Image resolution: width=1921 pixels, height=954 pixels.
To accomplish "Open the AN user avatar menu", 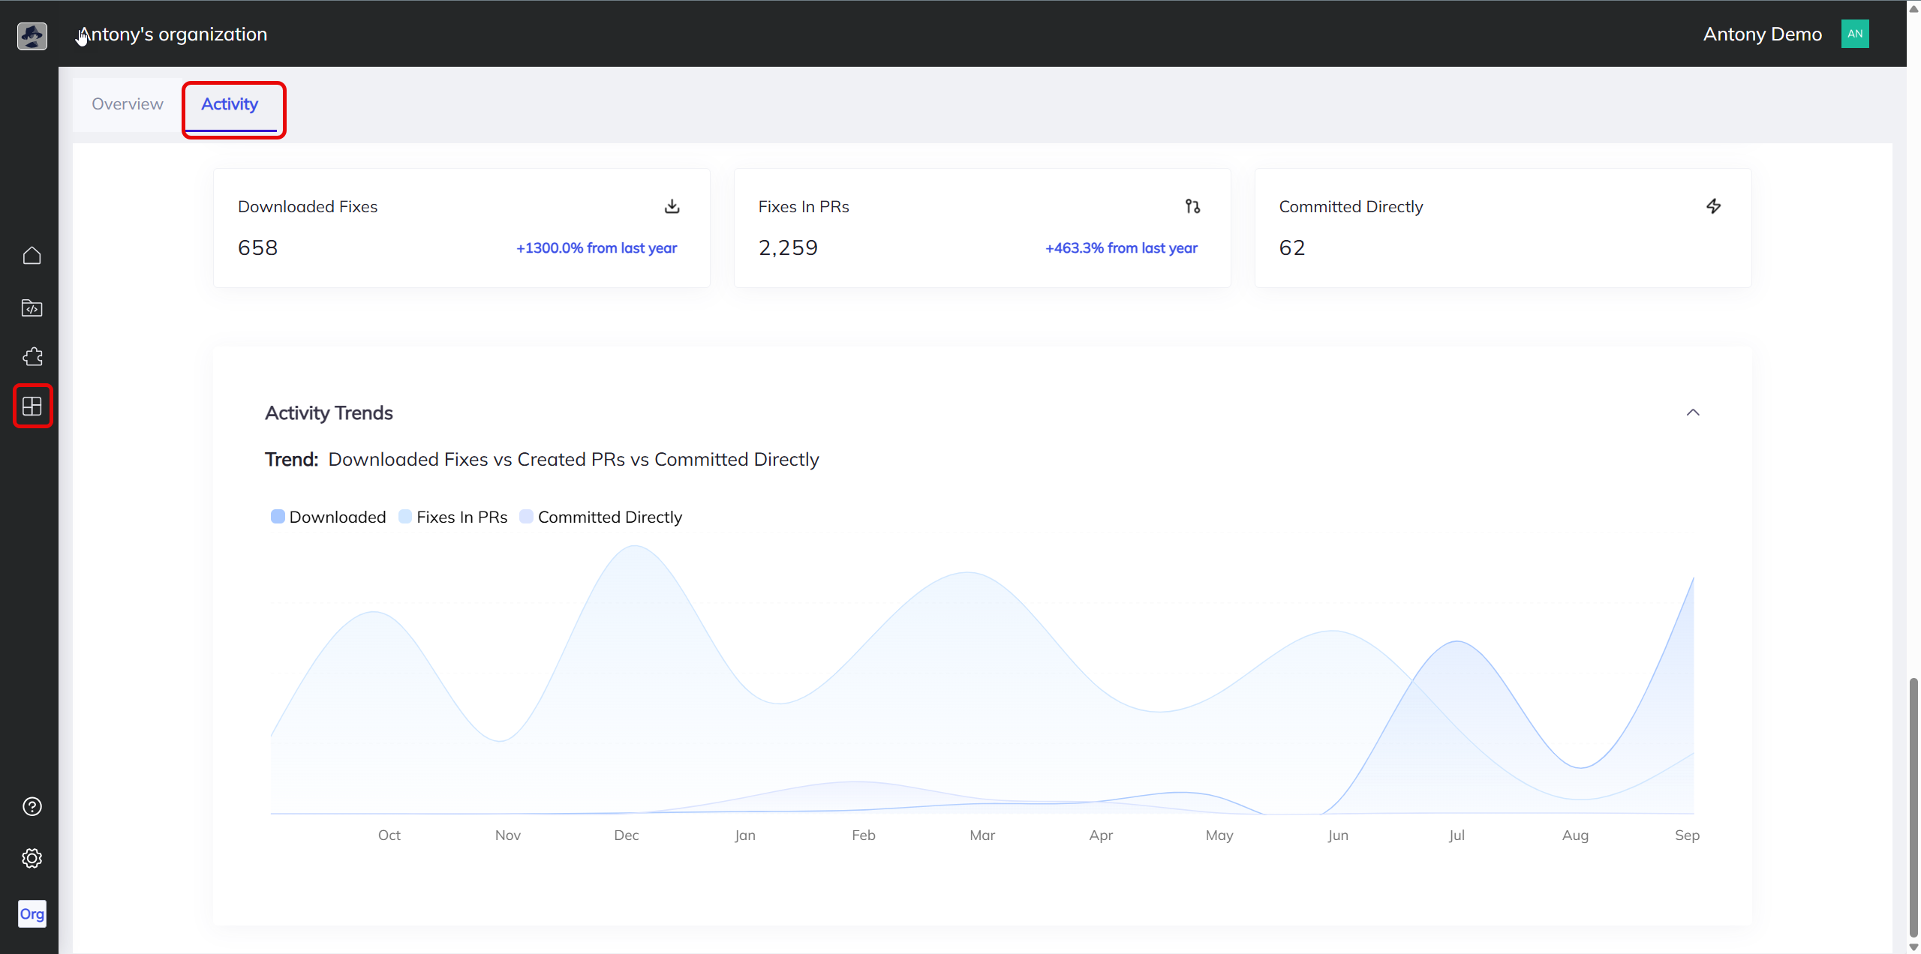I will 1855,34.
